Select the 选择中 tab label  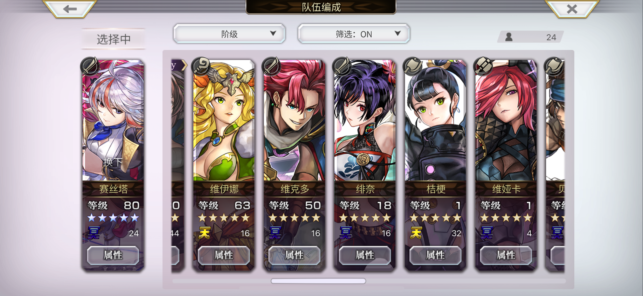click(113, 39)
